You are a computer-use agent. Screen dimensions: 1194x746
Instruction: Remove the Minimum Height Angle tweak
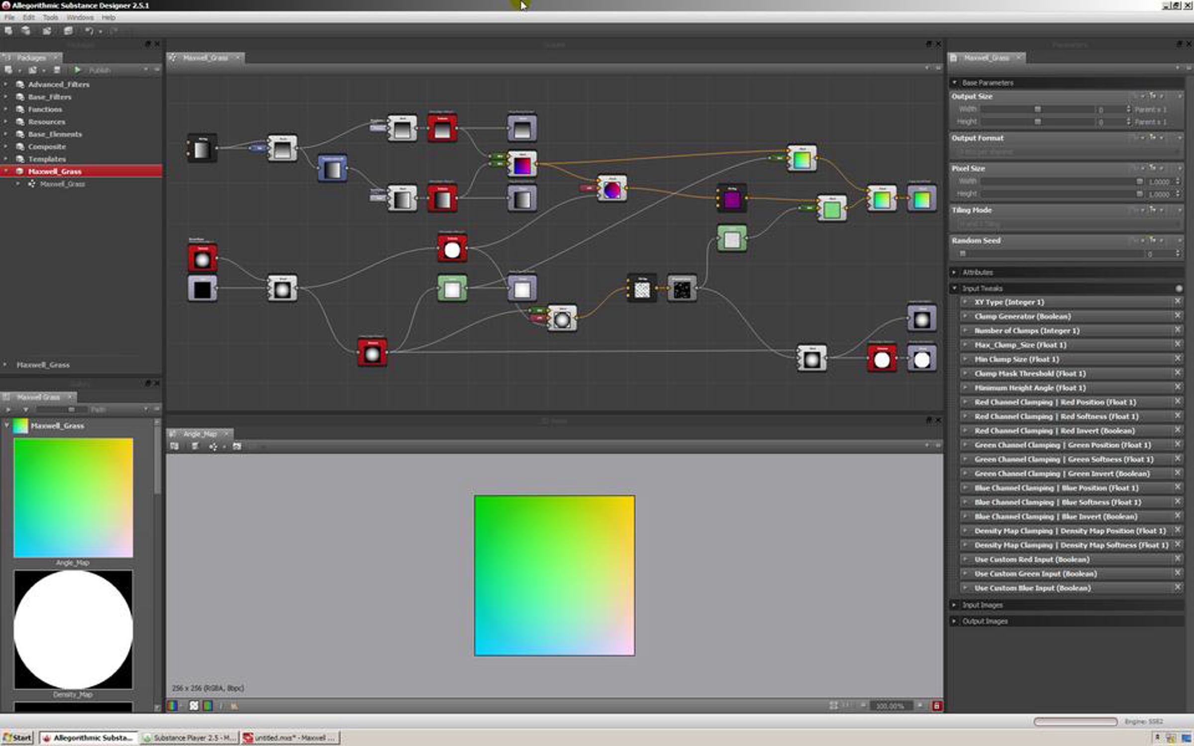click(x=1178, y=387)
